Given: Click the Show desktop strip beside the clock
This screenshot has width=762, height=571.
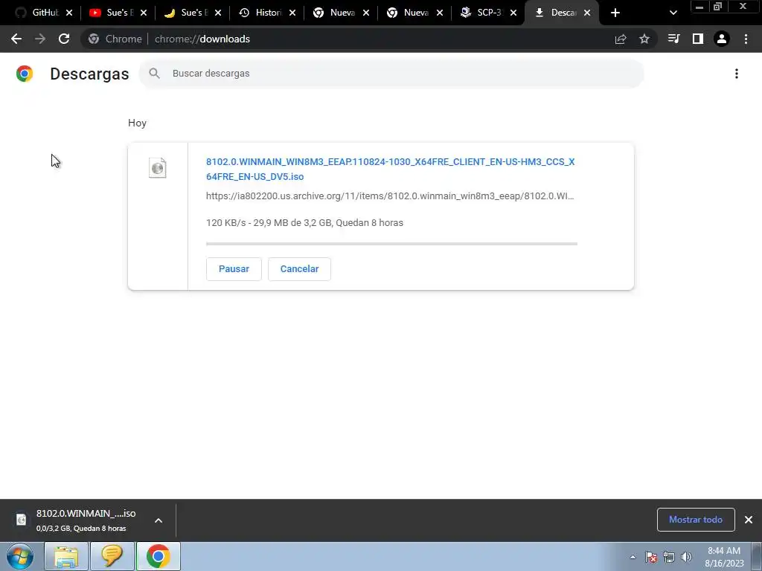Looking at the screenshot, I should [x=757, y=556].
